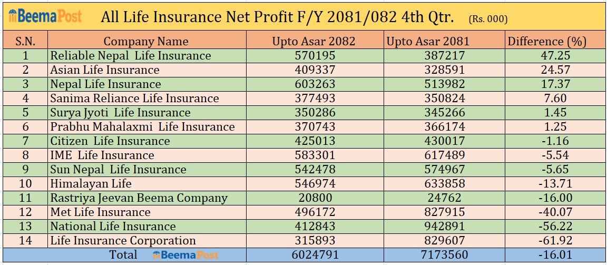Viewport: 607px width, 265px height.
Task: Select the Reliable Nepal Life Insurance cell
Action: pos(130,56)
